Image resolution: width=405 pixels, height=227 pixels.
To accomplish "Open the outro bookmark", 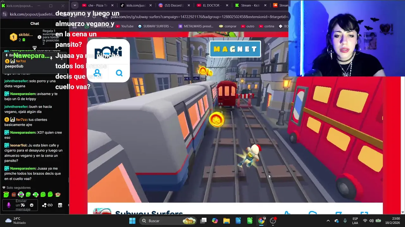I will pos(247,26).
